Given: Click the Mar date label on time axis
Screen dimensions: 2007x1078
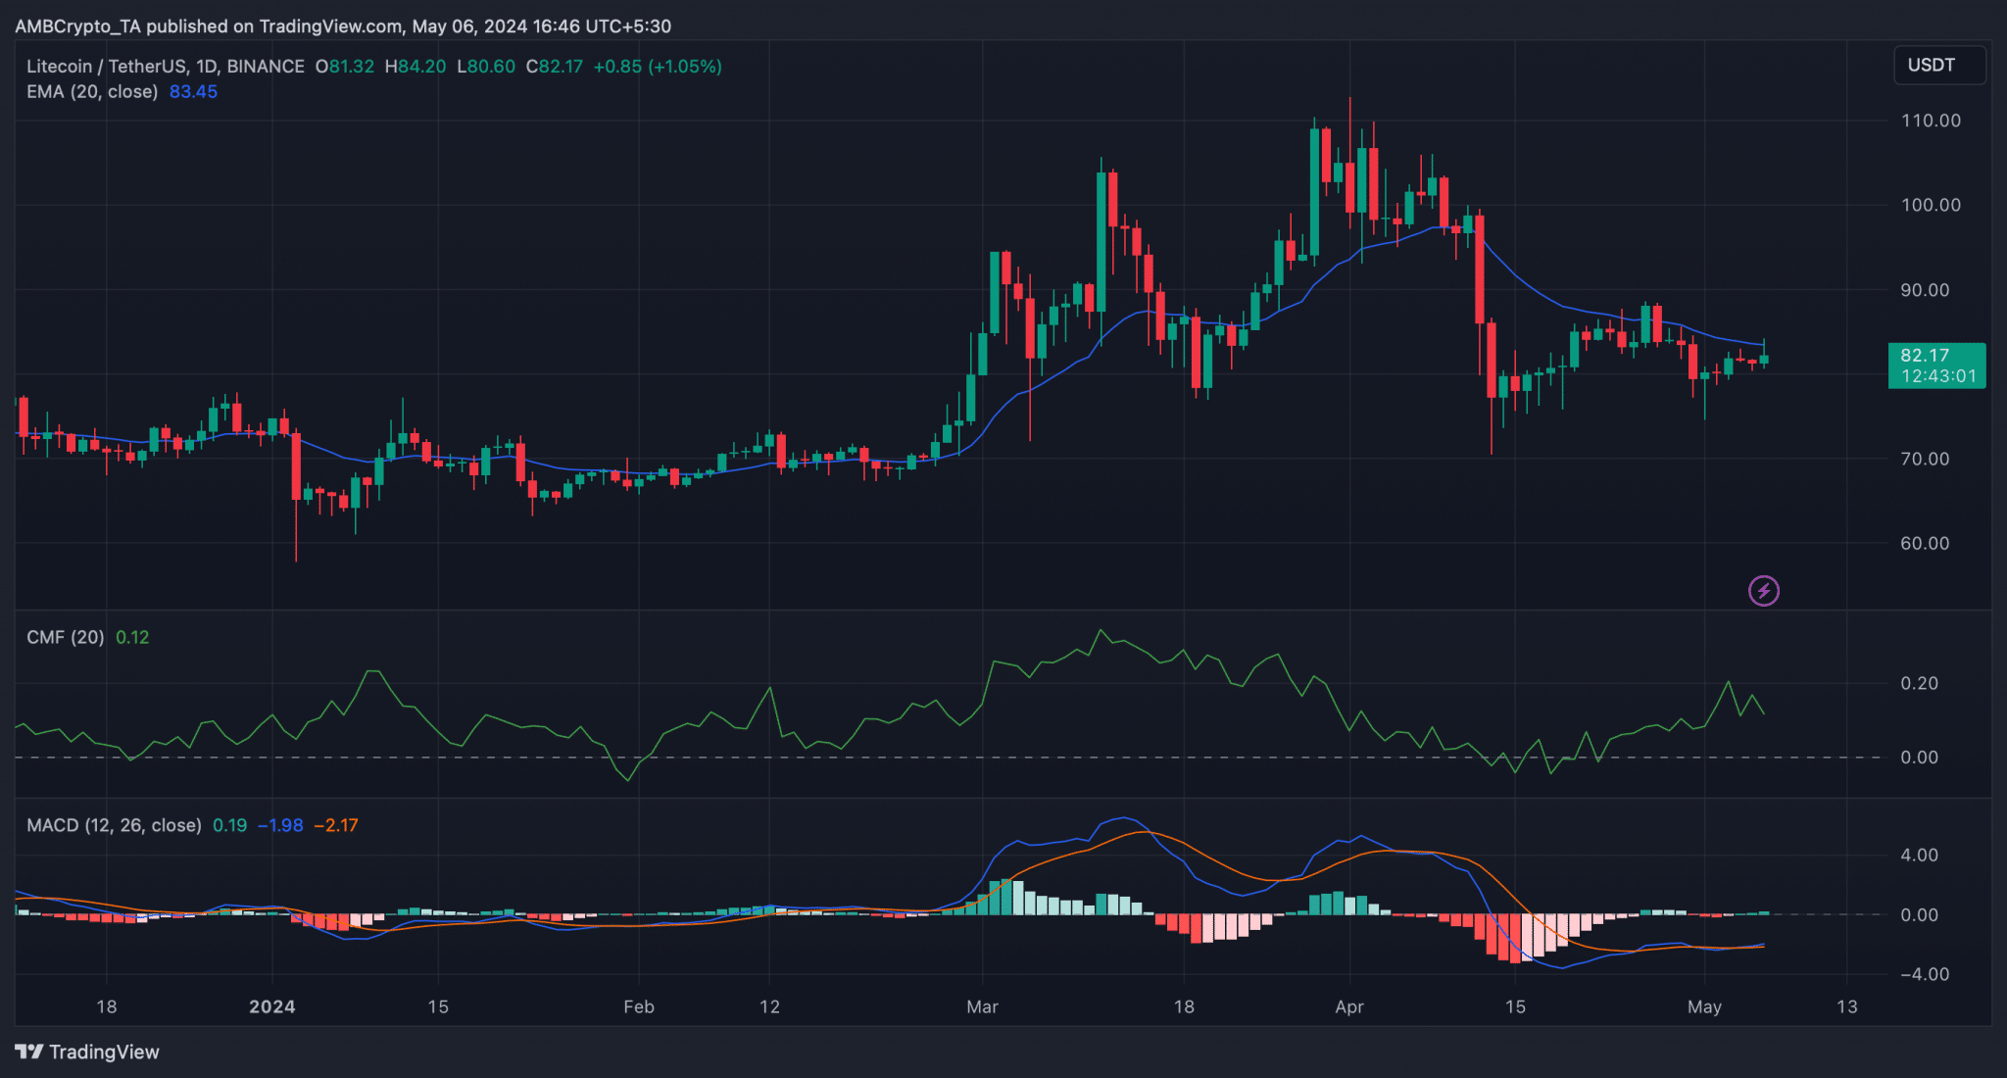Looking at the screenshot, I should (x=982, y=1006).
